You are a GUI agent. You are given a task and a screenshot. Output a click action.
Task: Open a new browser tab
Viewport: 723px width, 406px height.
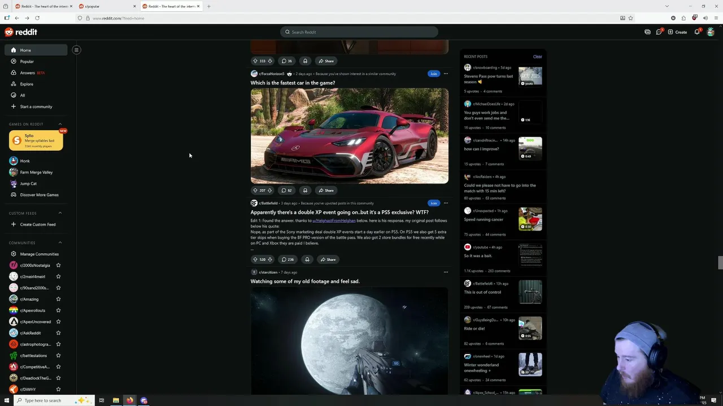(x=209, y=6)
